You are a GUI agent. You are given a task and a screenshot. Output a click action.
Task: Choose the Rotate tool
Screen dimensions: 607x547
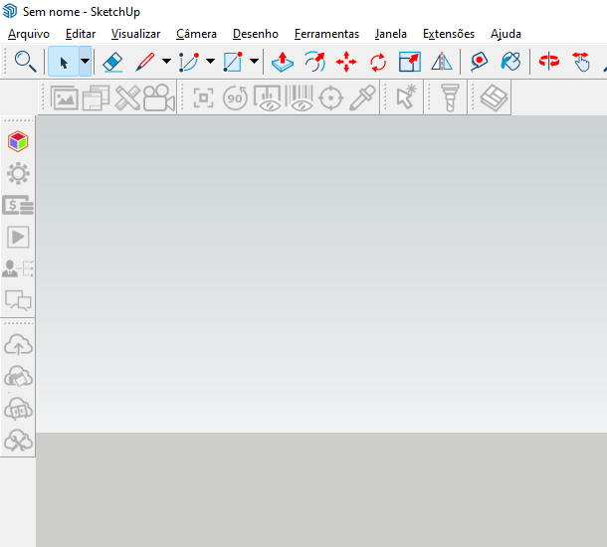[x=378, y=62]
